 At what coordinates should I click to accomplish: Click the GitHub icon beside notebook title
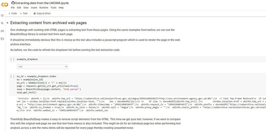click(13, 3)
